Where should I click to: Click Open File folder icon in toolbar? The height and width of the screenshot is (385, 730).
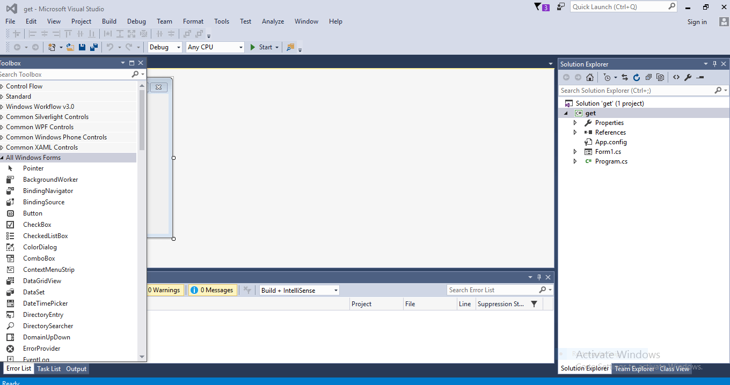[x=70, y=47]
